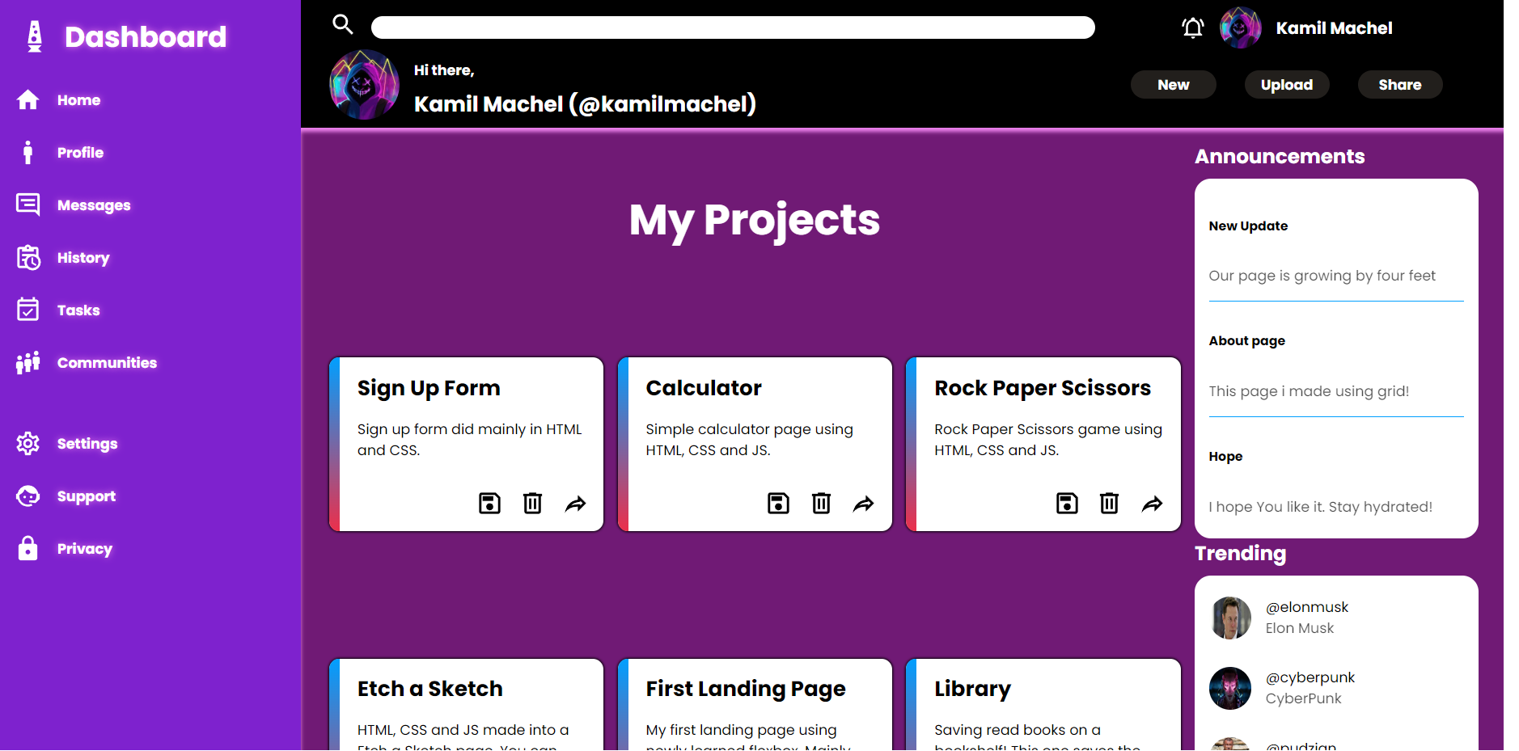The height and width of the screenshot is (751, 1519).
Task: Click the search magnifier icon
Action: click(x=342, y=24)
